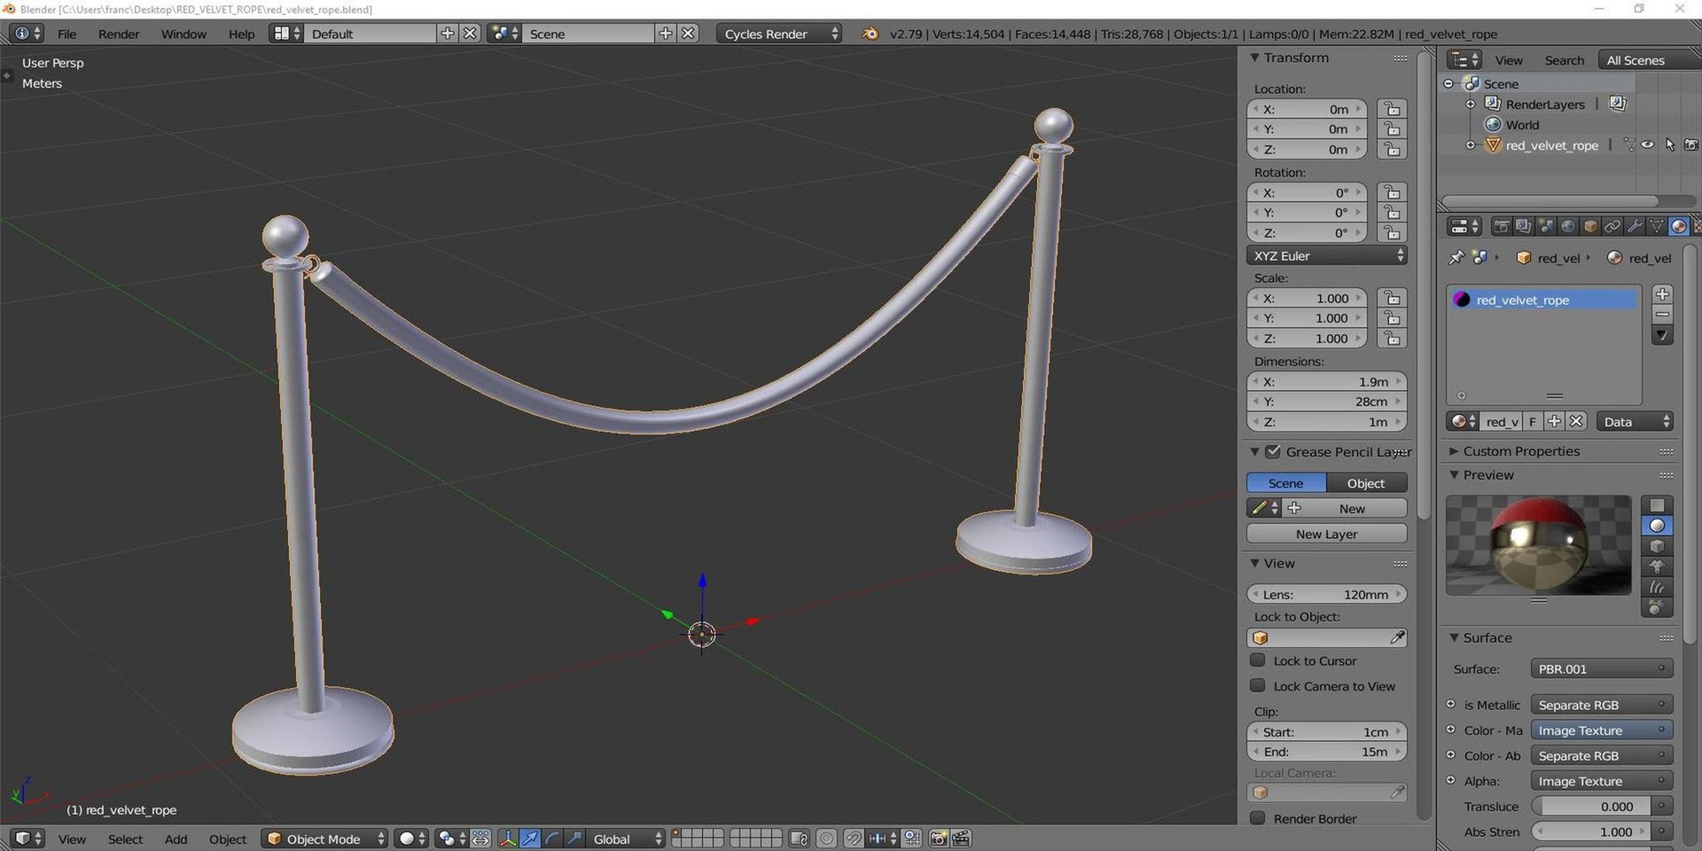1702x851 pixels.
Task: Open the Object Mode dropdown
Action: [325, 839]
